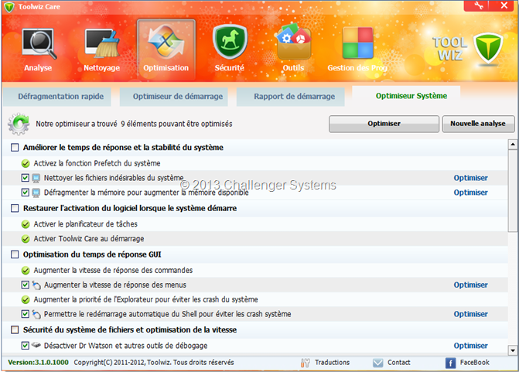Click green check next to Activez la fonction Prefetch

pos(26,163)
